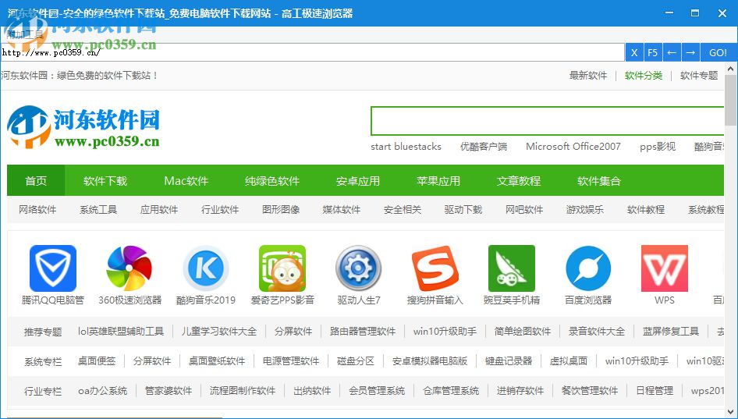This screenshot has height=419, width=738.
Task: Click Microsoft Office2007 hot search link
Action: click(573, 147)
